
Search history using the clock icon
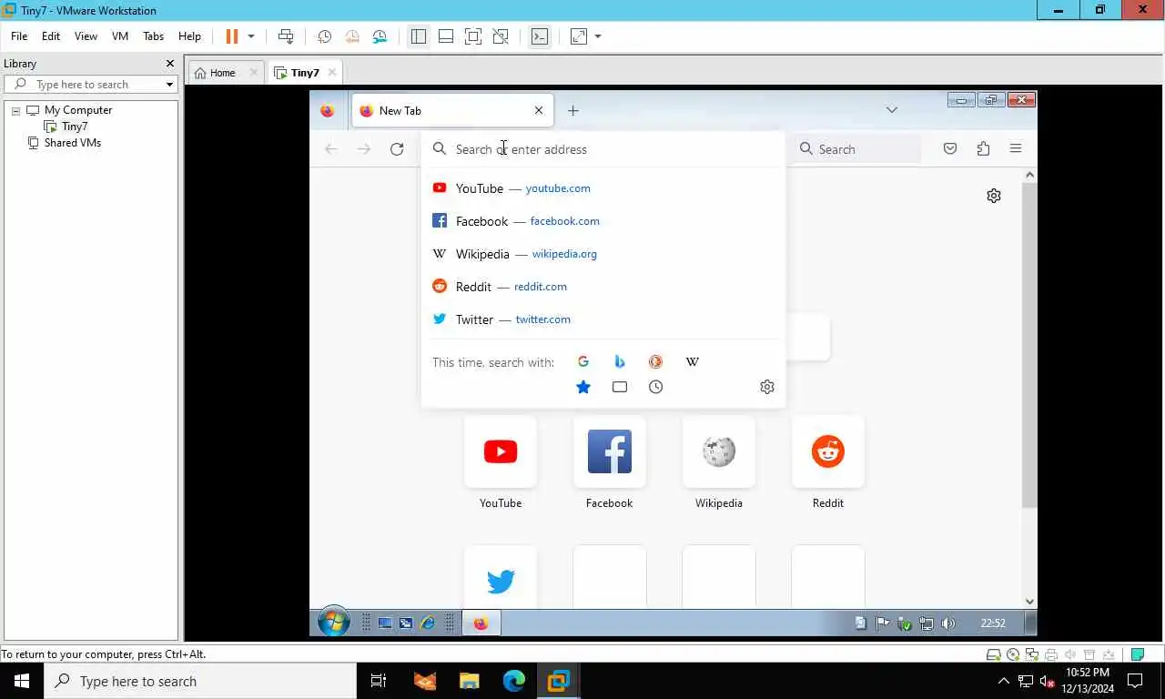click(655, 387)
